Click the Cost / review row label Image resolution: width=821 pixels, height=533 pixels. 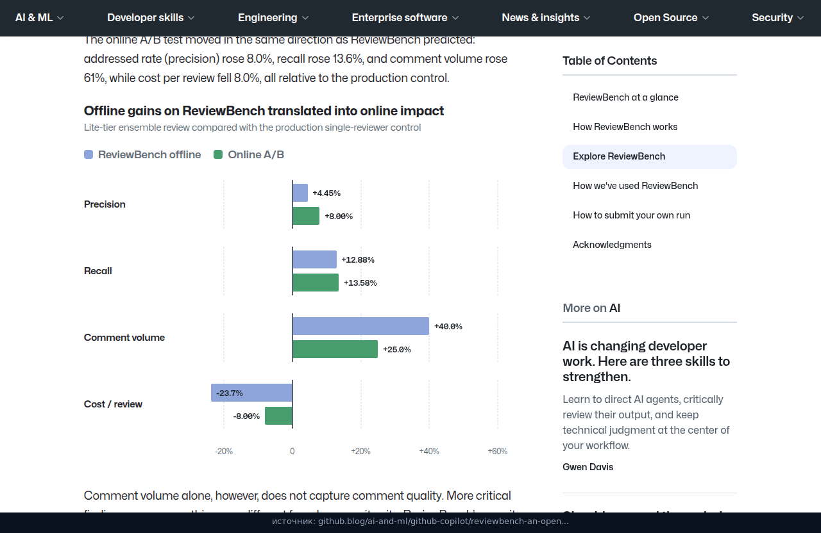pos(113,404)
